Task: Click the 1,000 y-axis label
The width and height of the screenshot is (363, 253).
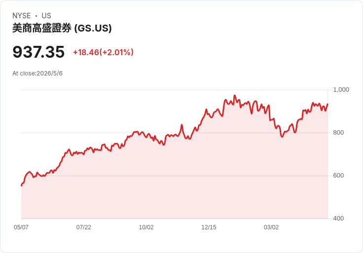Action: 341,90
